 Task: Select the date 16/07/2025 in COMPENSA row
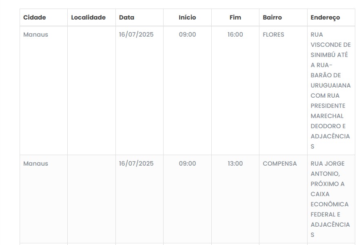point(136,164)
